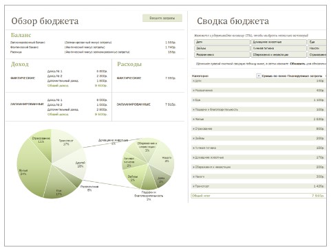Expand the Страхование category row
Image resolution: width=331 pixels, height=252 pixels.
click(194, 129)
